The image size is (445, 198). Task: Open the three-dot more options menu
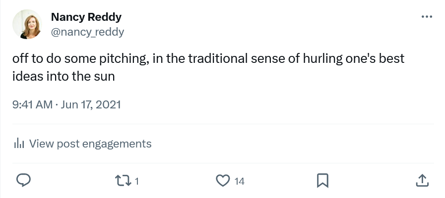pyautogui.click(x=426, y=17)
